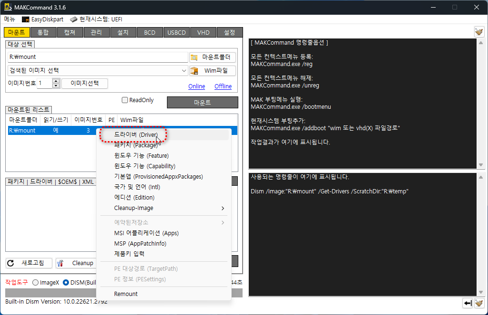Switch to the BCD tab
488x315 pixels.
pos(150,32)
